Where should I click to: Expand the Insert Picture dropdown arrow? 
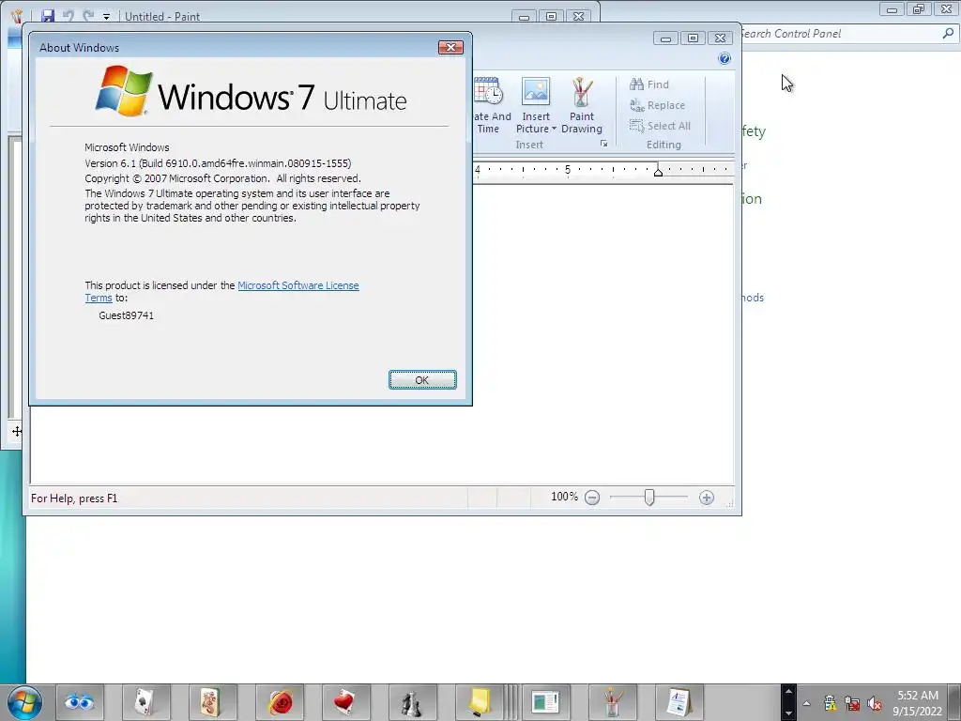(x=554, y=129)
